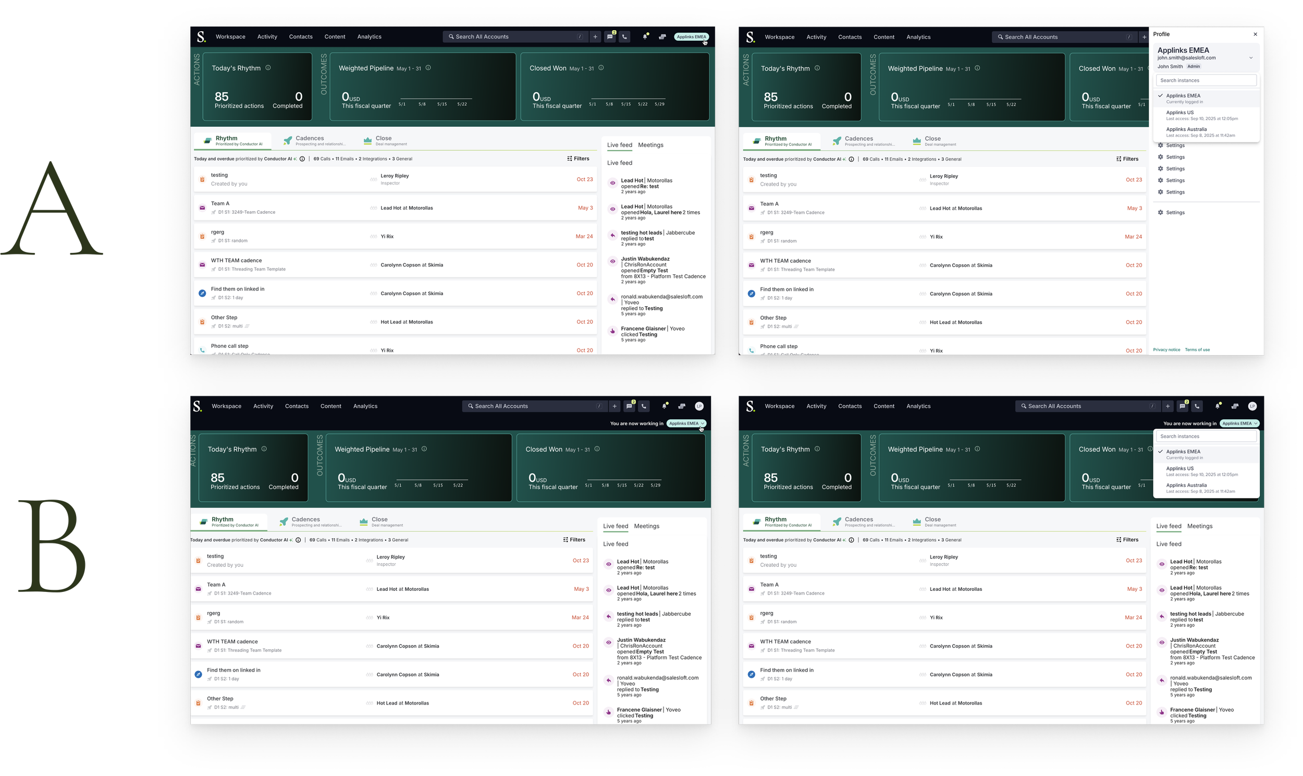The height and width of the screenshot is (776, 1303).
Task: Click the info icon beside Today's Rhythm in top-left mockup
Action: (268, 67)
